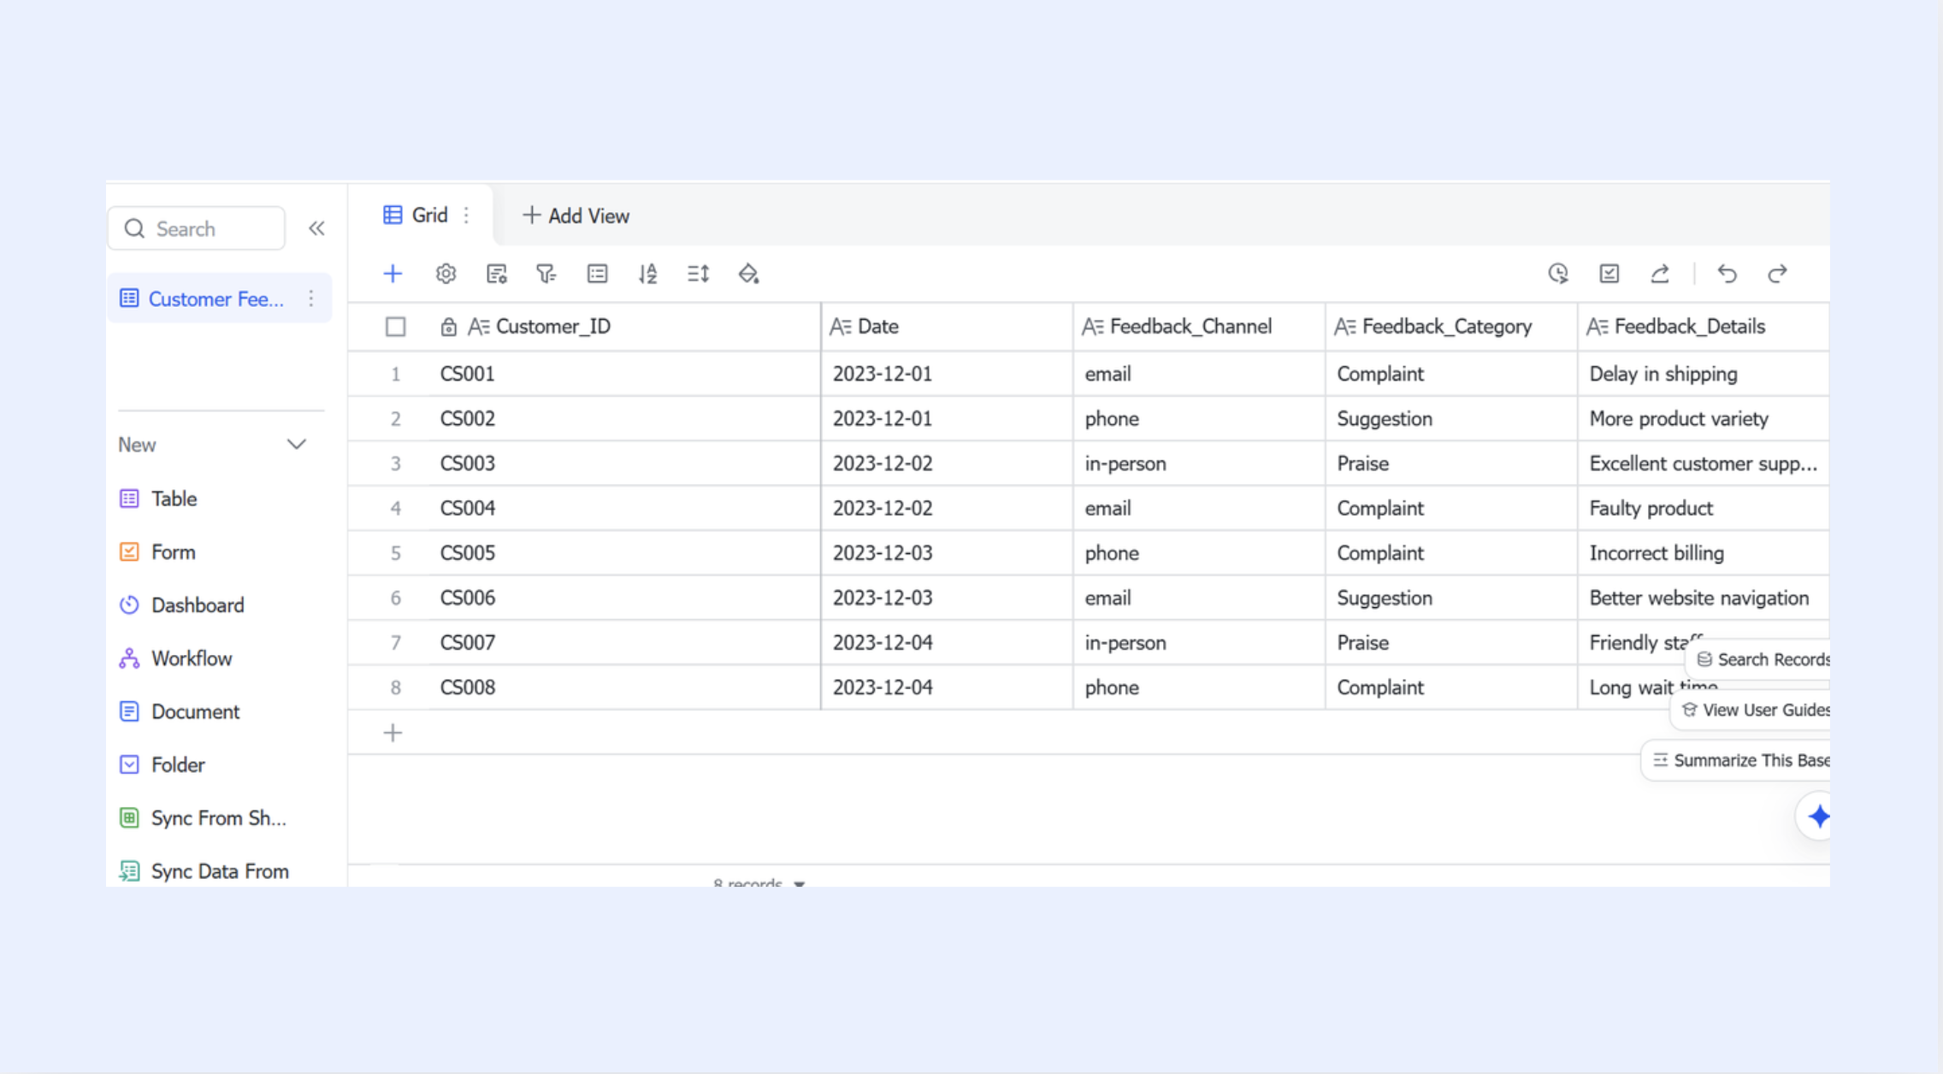Click the Delay in shipping cell
Image resolution: width=1943 pixels, height=1074 pixels.
click(1704, 374)
